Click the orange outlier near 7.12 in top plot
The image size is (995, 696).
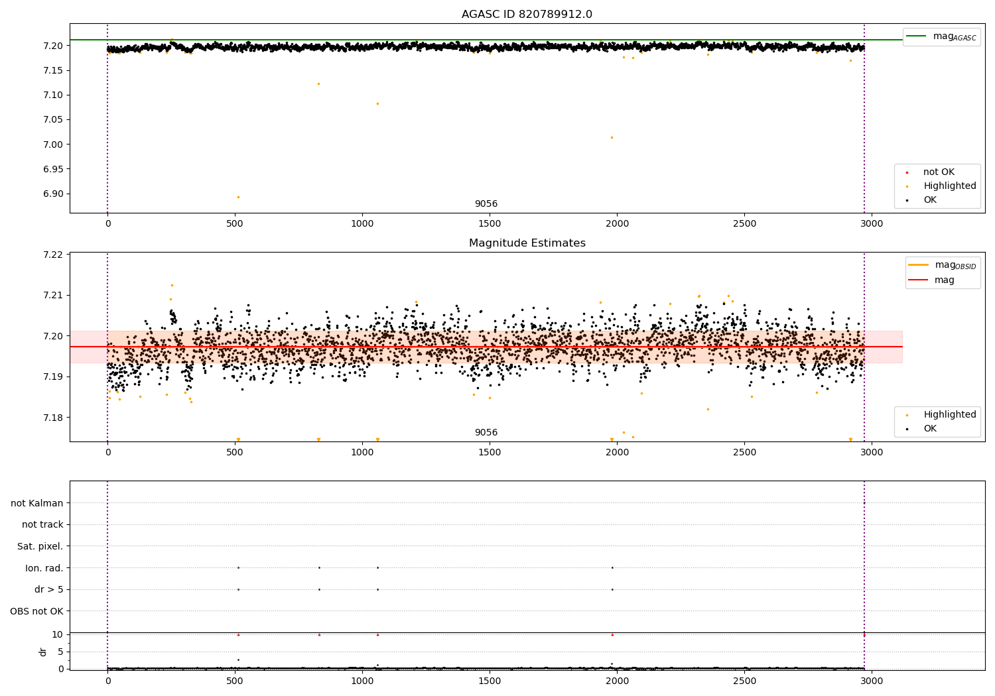tap(318, 84)
